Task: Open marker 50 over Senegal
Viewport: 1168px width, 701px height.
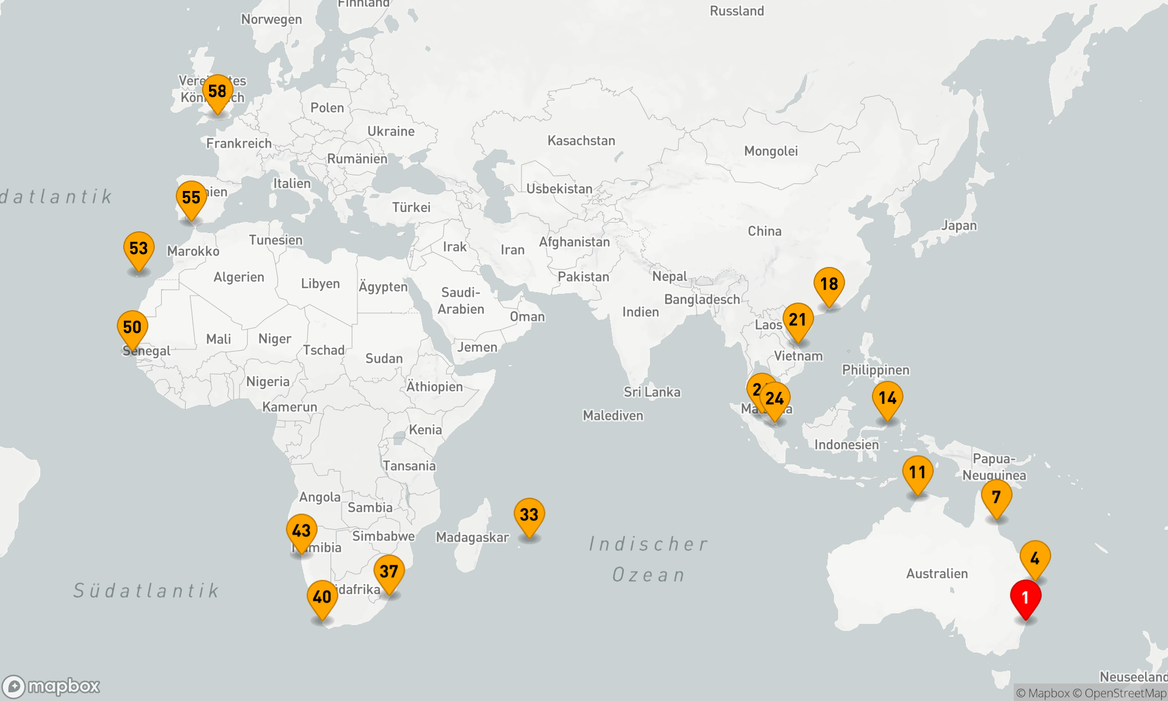Action: (132, 327)
